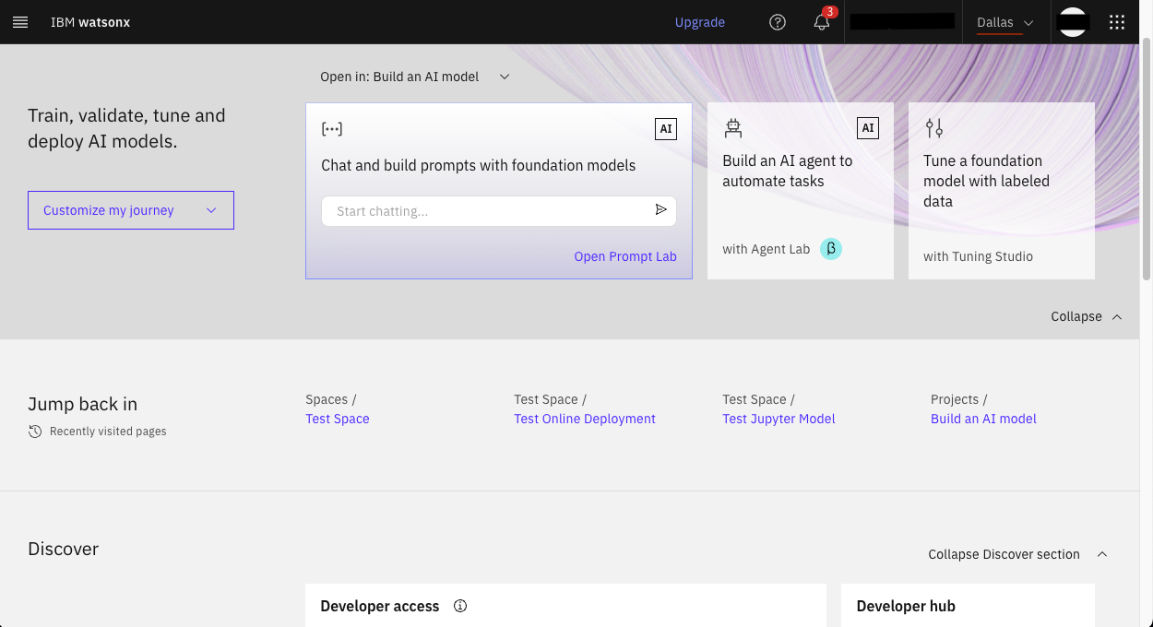The image size is (1153, 627).
Task: Click the 'with Tuning Studio' label
Action: pyautogui.click(x=978, y=256)
